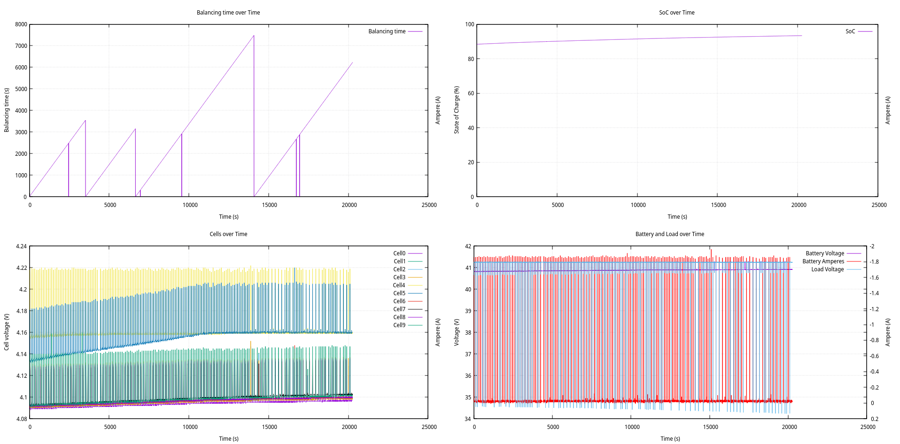Click the 4.24 tick on Cell voltage axis
The image size is (900, 444).
tap(21, 246)
